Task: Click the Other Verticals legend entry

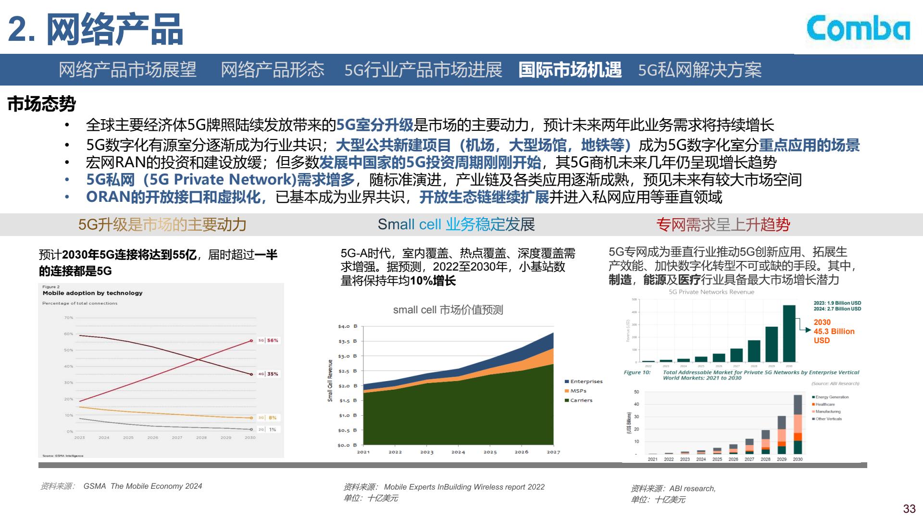Action: (827, 419)
